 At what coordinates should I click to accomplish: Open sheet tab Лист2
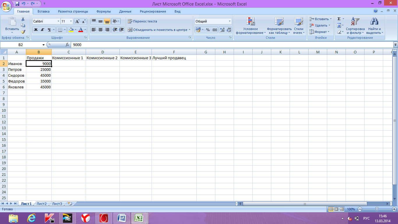(41, 204)
